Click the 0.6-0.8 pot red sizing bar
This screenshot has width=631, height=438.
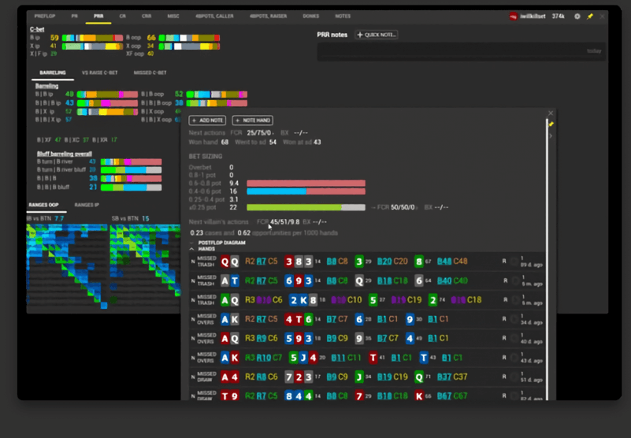point(306,184)
